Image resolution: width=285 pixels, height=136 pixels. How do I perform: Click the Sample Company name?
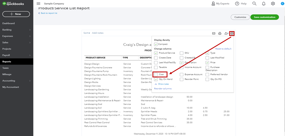click(x=54, y=4)
